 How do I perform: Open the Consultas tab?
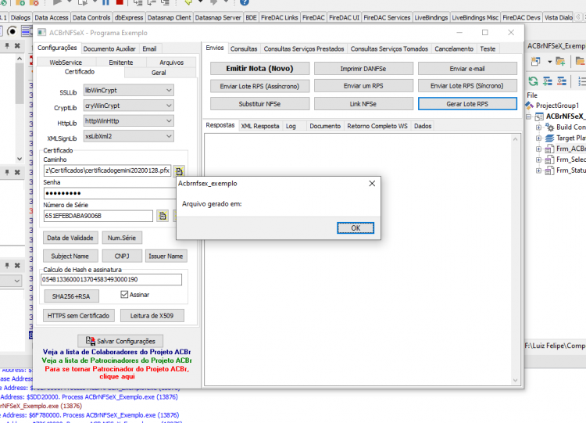point(244,48)
